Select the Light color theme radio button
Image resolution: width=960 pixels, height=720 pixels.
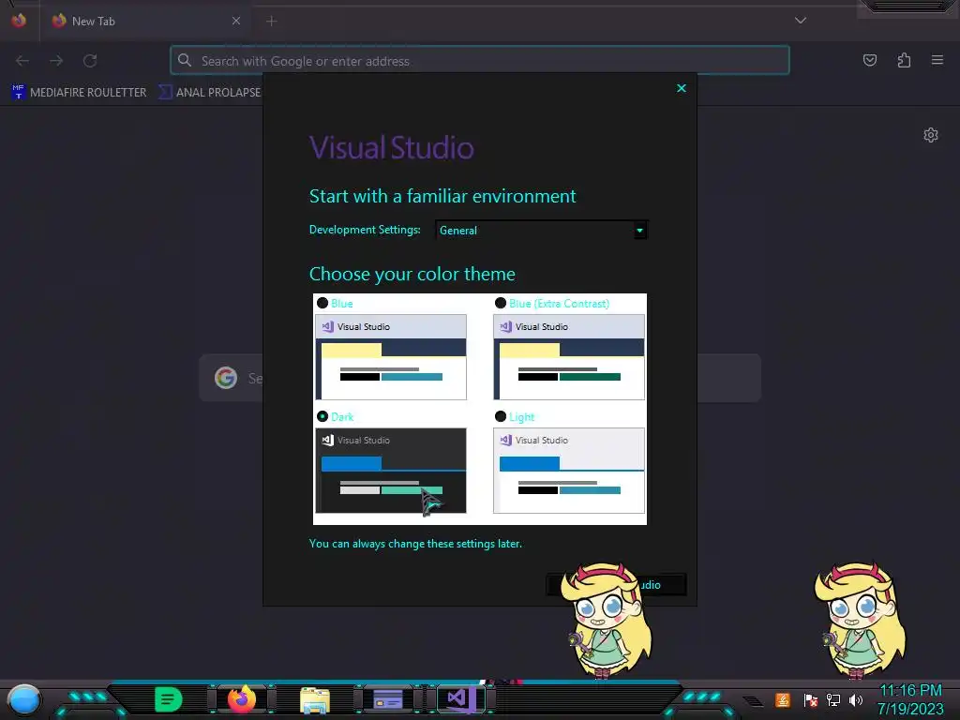coord(501,416)
